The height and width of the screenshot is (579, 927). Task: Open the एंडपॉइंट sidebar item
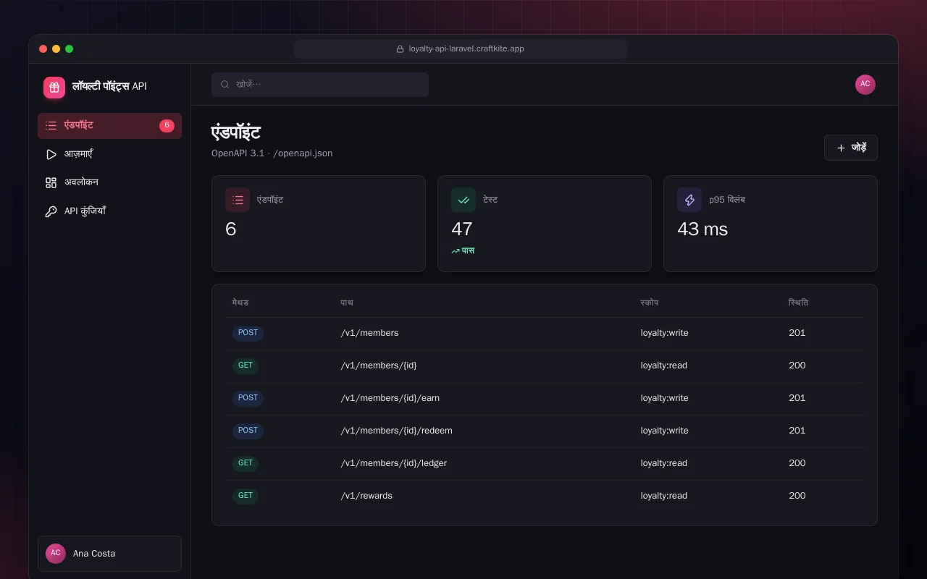pyautogui.click(x=109, y=125)
